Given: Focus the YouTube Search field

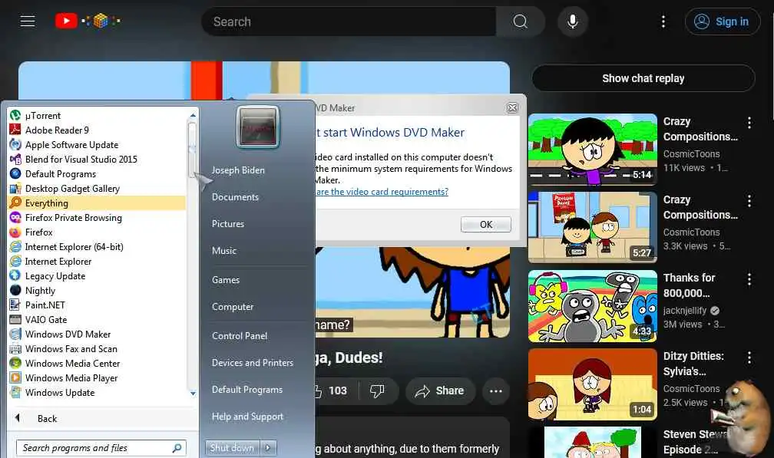Looking at the screenshot, I should click(349, 21).
